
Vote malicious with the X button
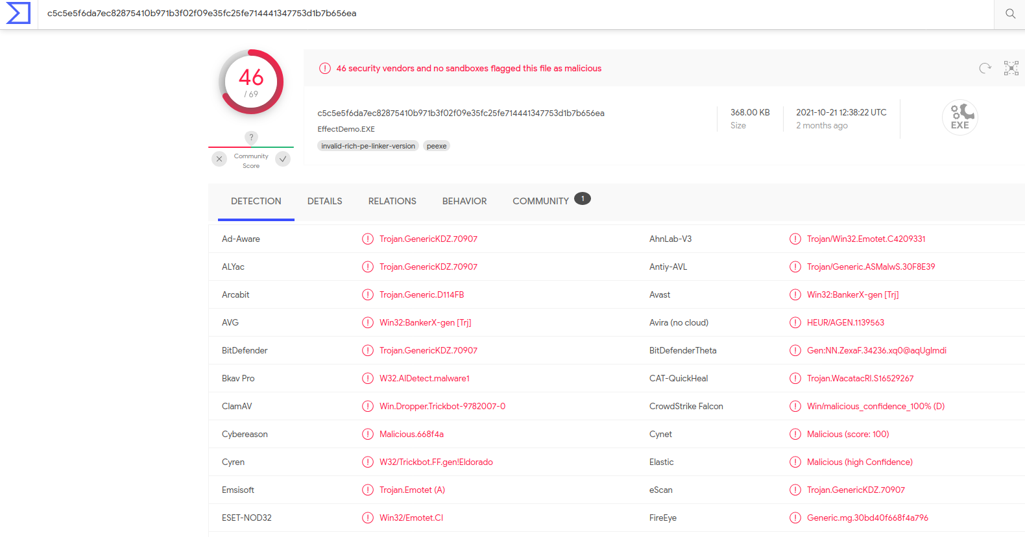(219, 159)
